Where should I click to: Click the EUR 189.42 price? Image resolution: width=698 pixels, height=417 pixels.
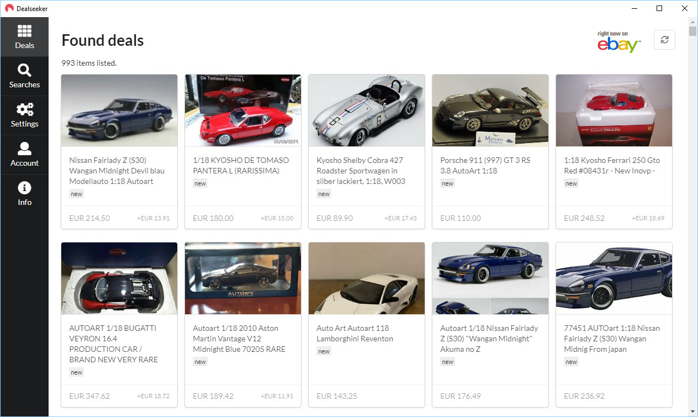pyautogui.click(x=213, y=396)
